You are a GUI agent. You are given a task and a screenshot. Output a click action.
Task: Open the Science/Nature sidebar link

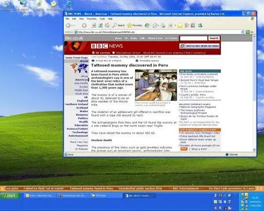point(77,129)
